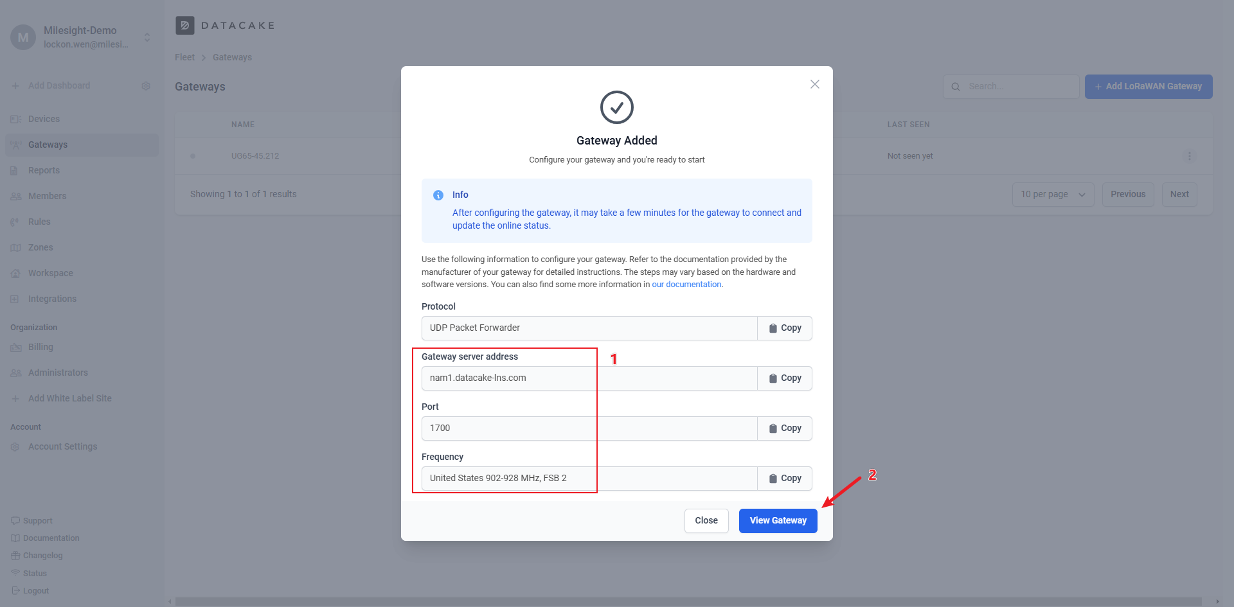Screen dimensions: 1234x607
Task: Click the Devices sidebar icon
Action: 15,119
